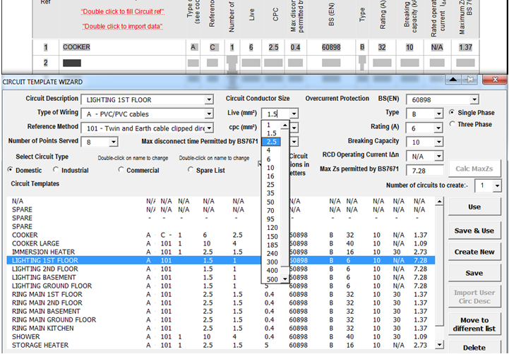
Task: Open Reference Method dropdown
Action: 208,128
